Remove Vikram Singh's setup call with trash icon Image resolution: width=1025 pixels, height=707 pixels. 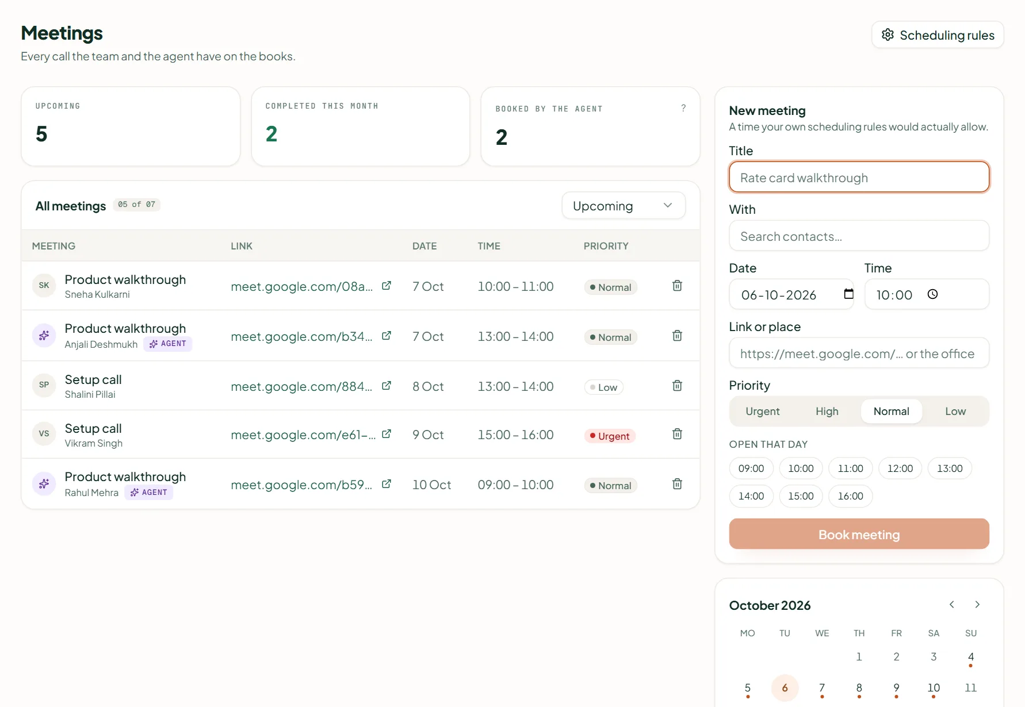tap(677, 434)
